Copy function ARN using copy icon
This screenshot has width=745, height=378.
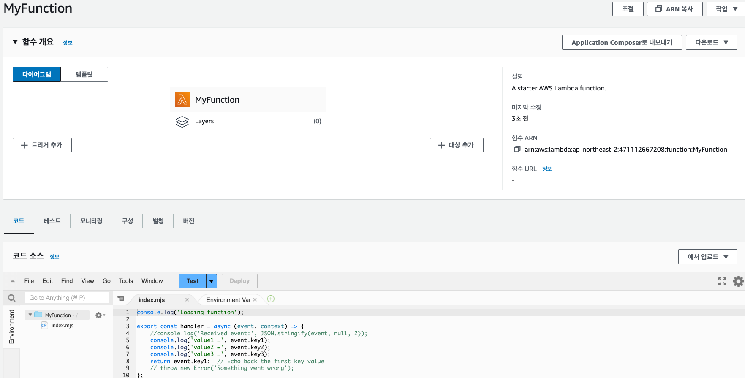pyautogui.click(x=517, y=149)
